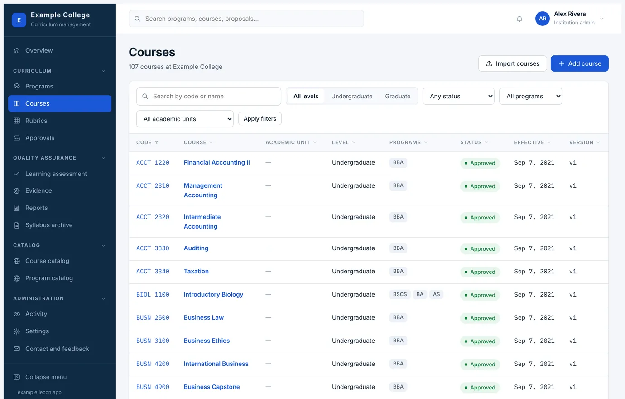Screen dimensions: 625x399
Task: Click the Programs layers icon
Action: tap(17, 86)
